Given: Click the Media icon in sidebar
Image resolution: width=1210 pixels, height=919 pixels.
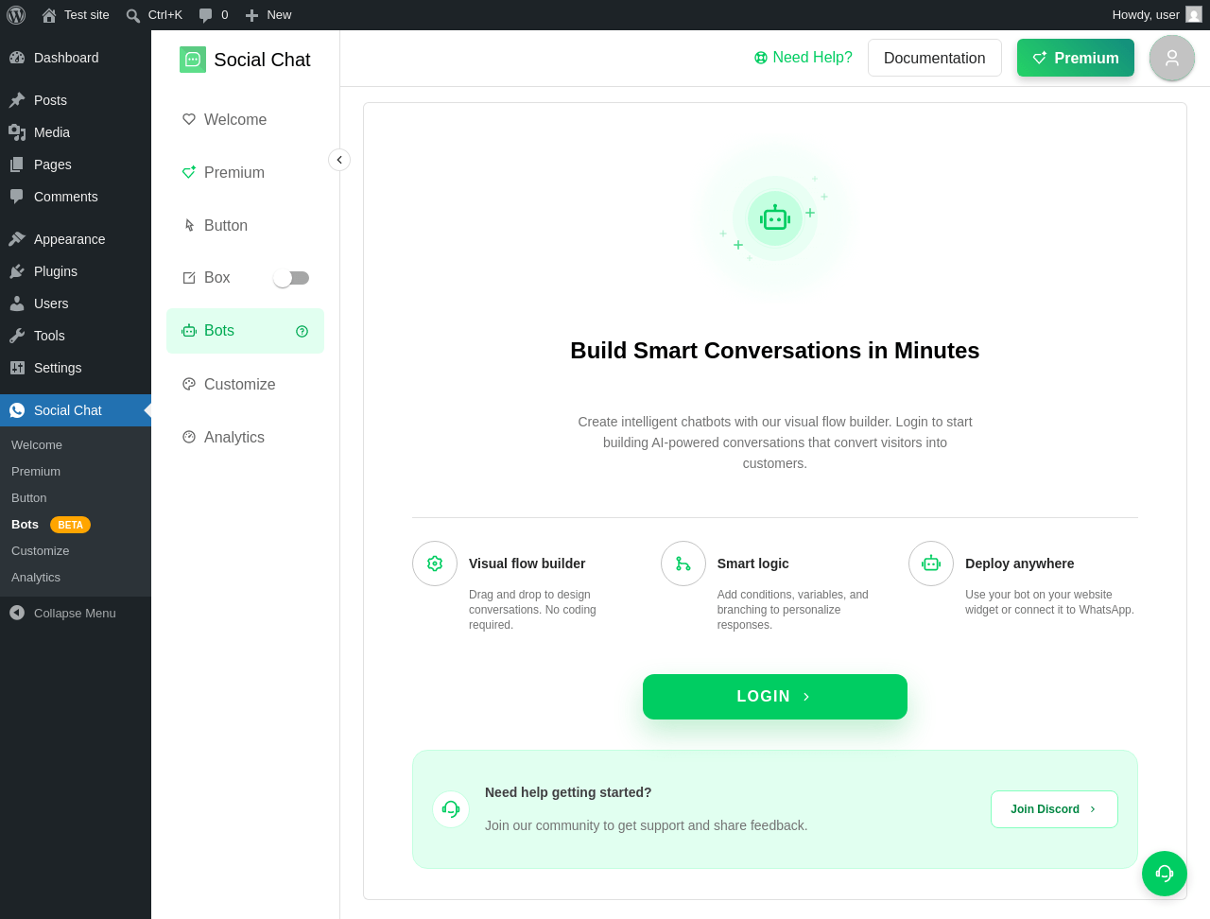Looking at the screenshot, I should pos(17,132).
